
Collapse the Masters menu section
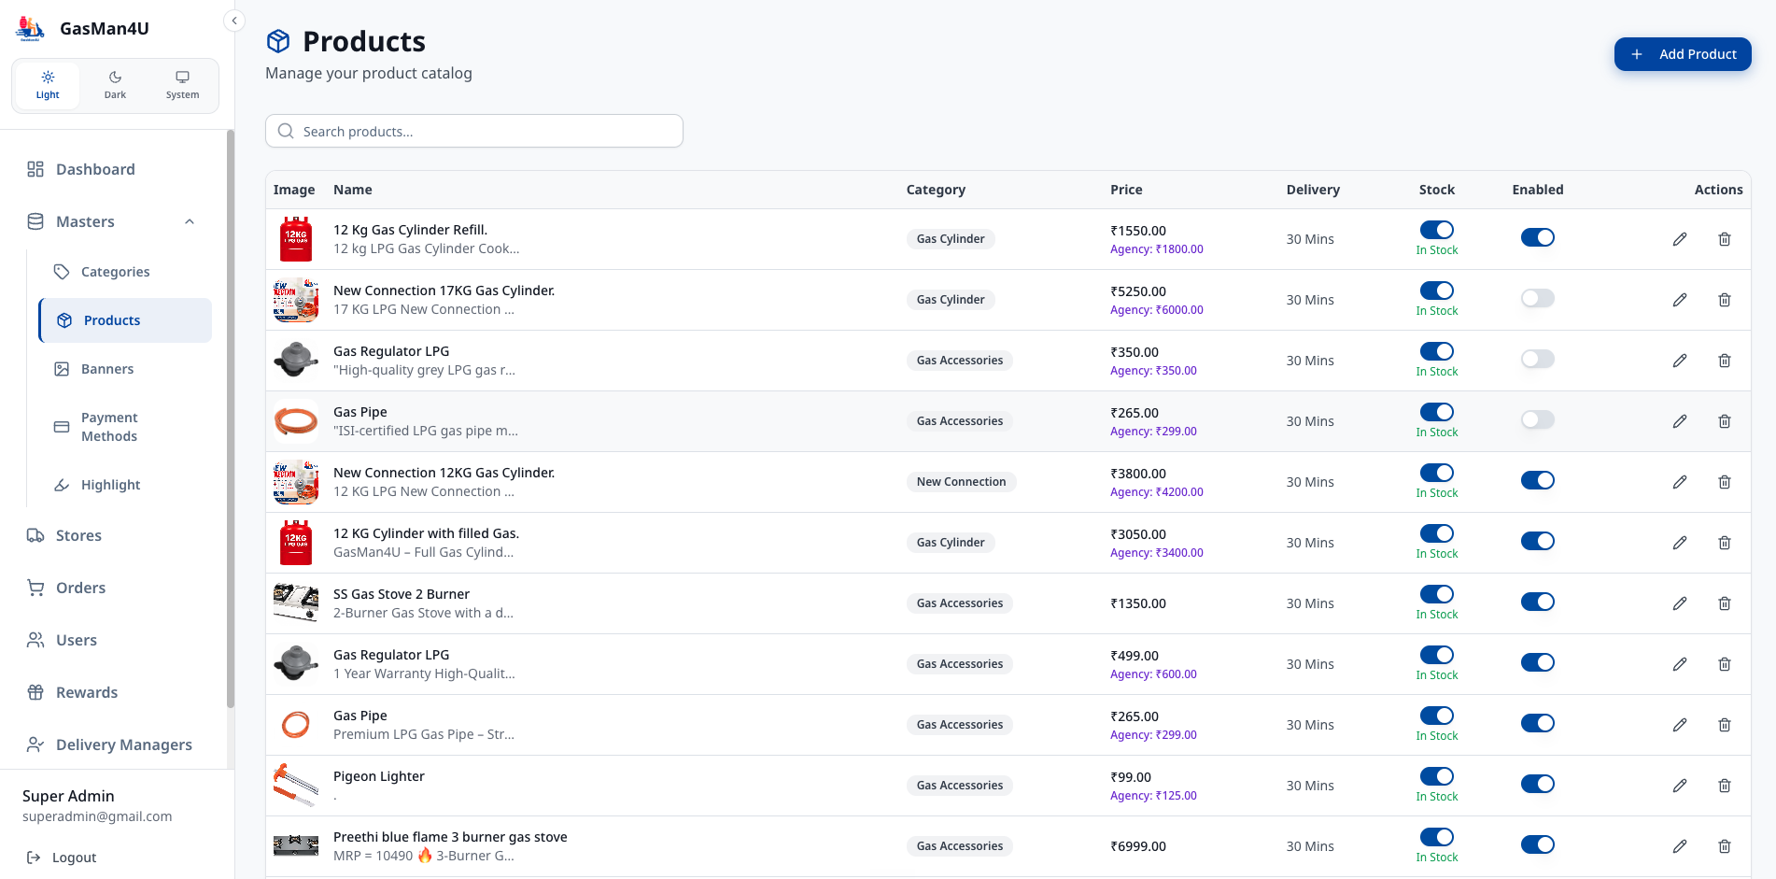pos(115,221)
